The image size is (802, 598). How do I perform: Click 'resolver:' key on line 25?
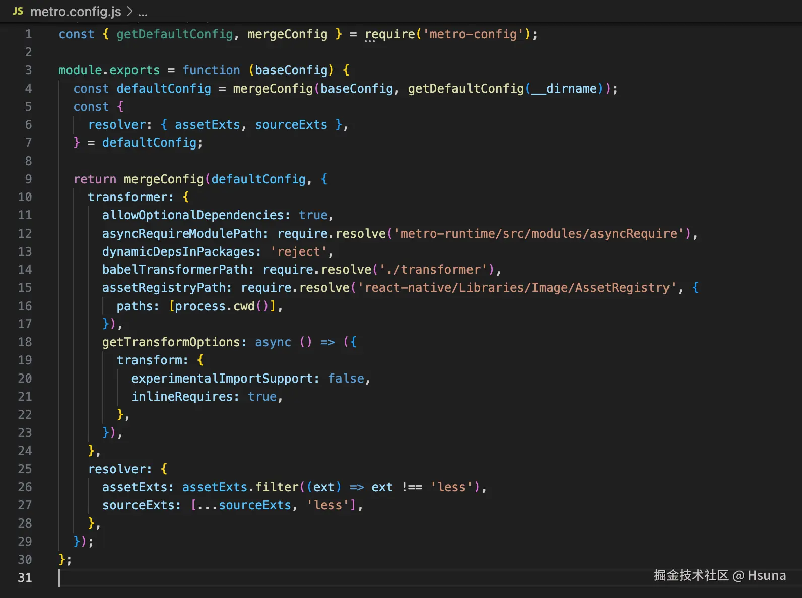click(x=120, y=469)
